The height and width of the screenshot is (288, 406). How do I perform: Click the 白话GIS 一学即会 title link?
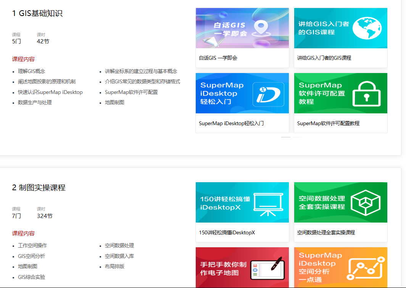point(218,58)
